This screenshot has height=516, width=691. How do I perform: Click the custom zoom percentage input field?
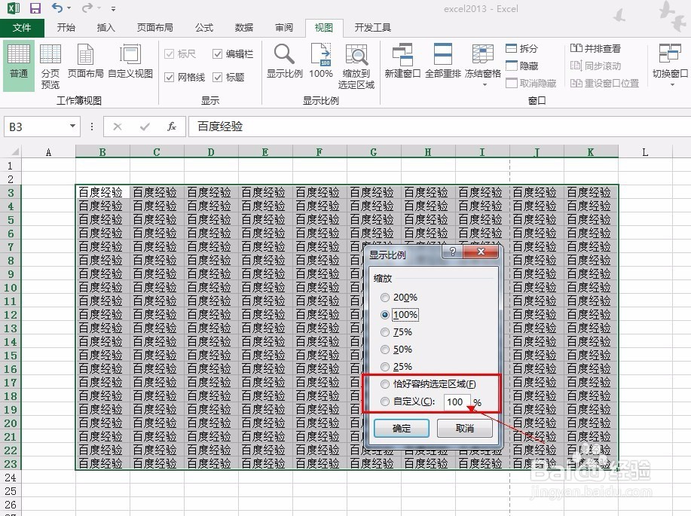coord(456,402)
